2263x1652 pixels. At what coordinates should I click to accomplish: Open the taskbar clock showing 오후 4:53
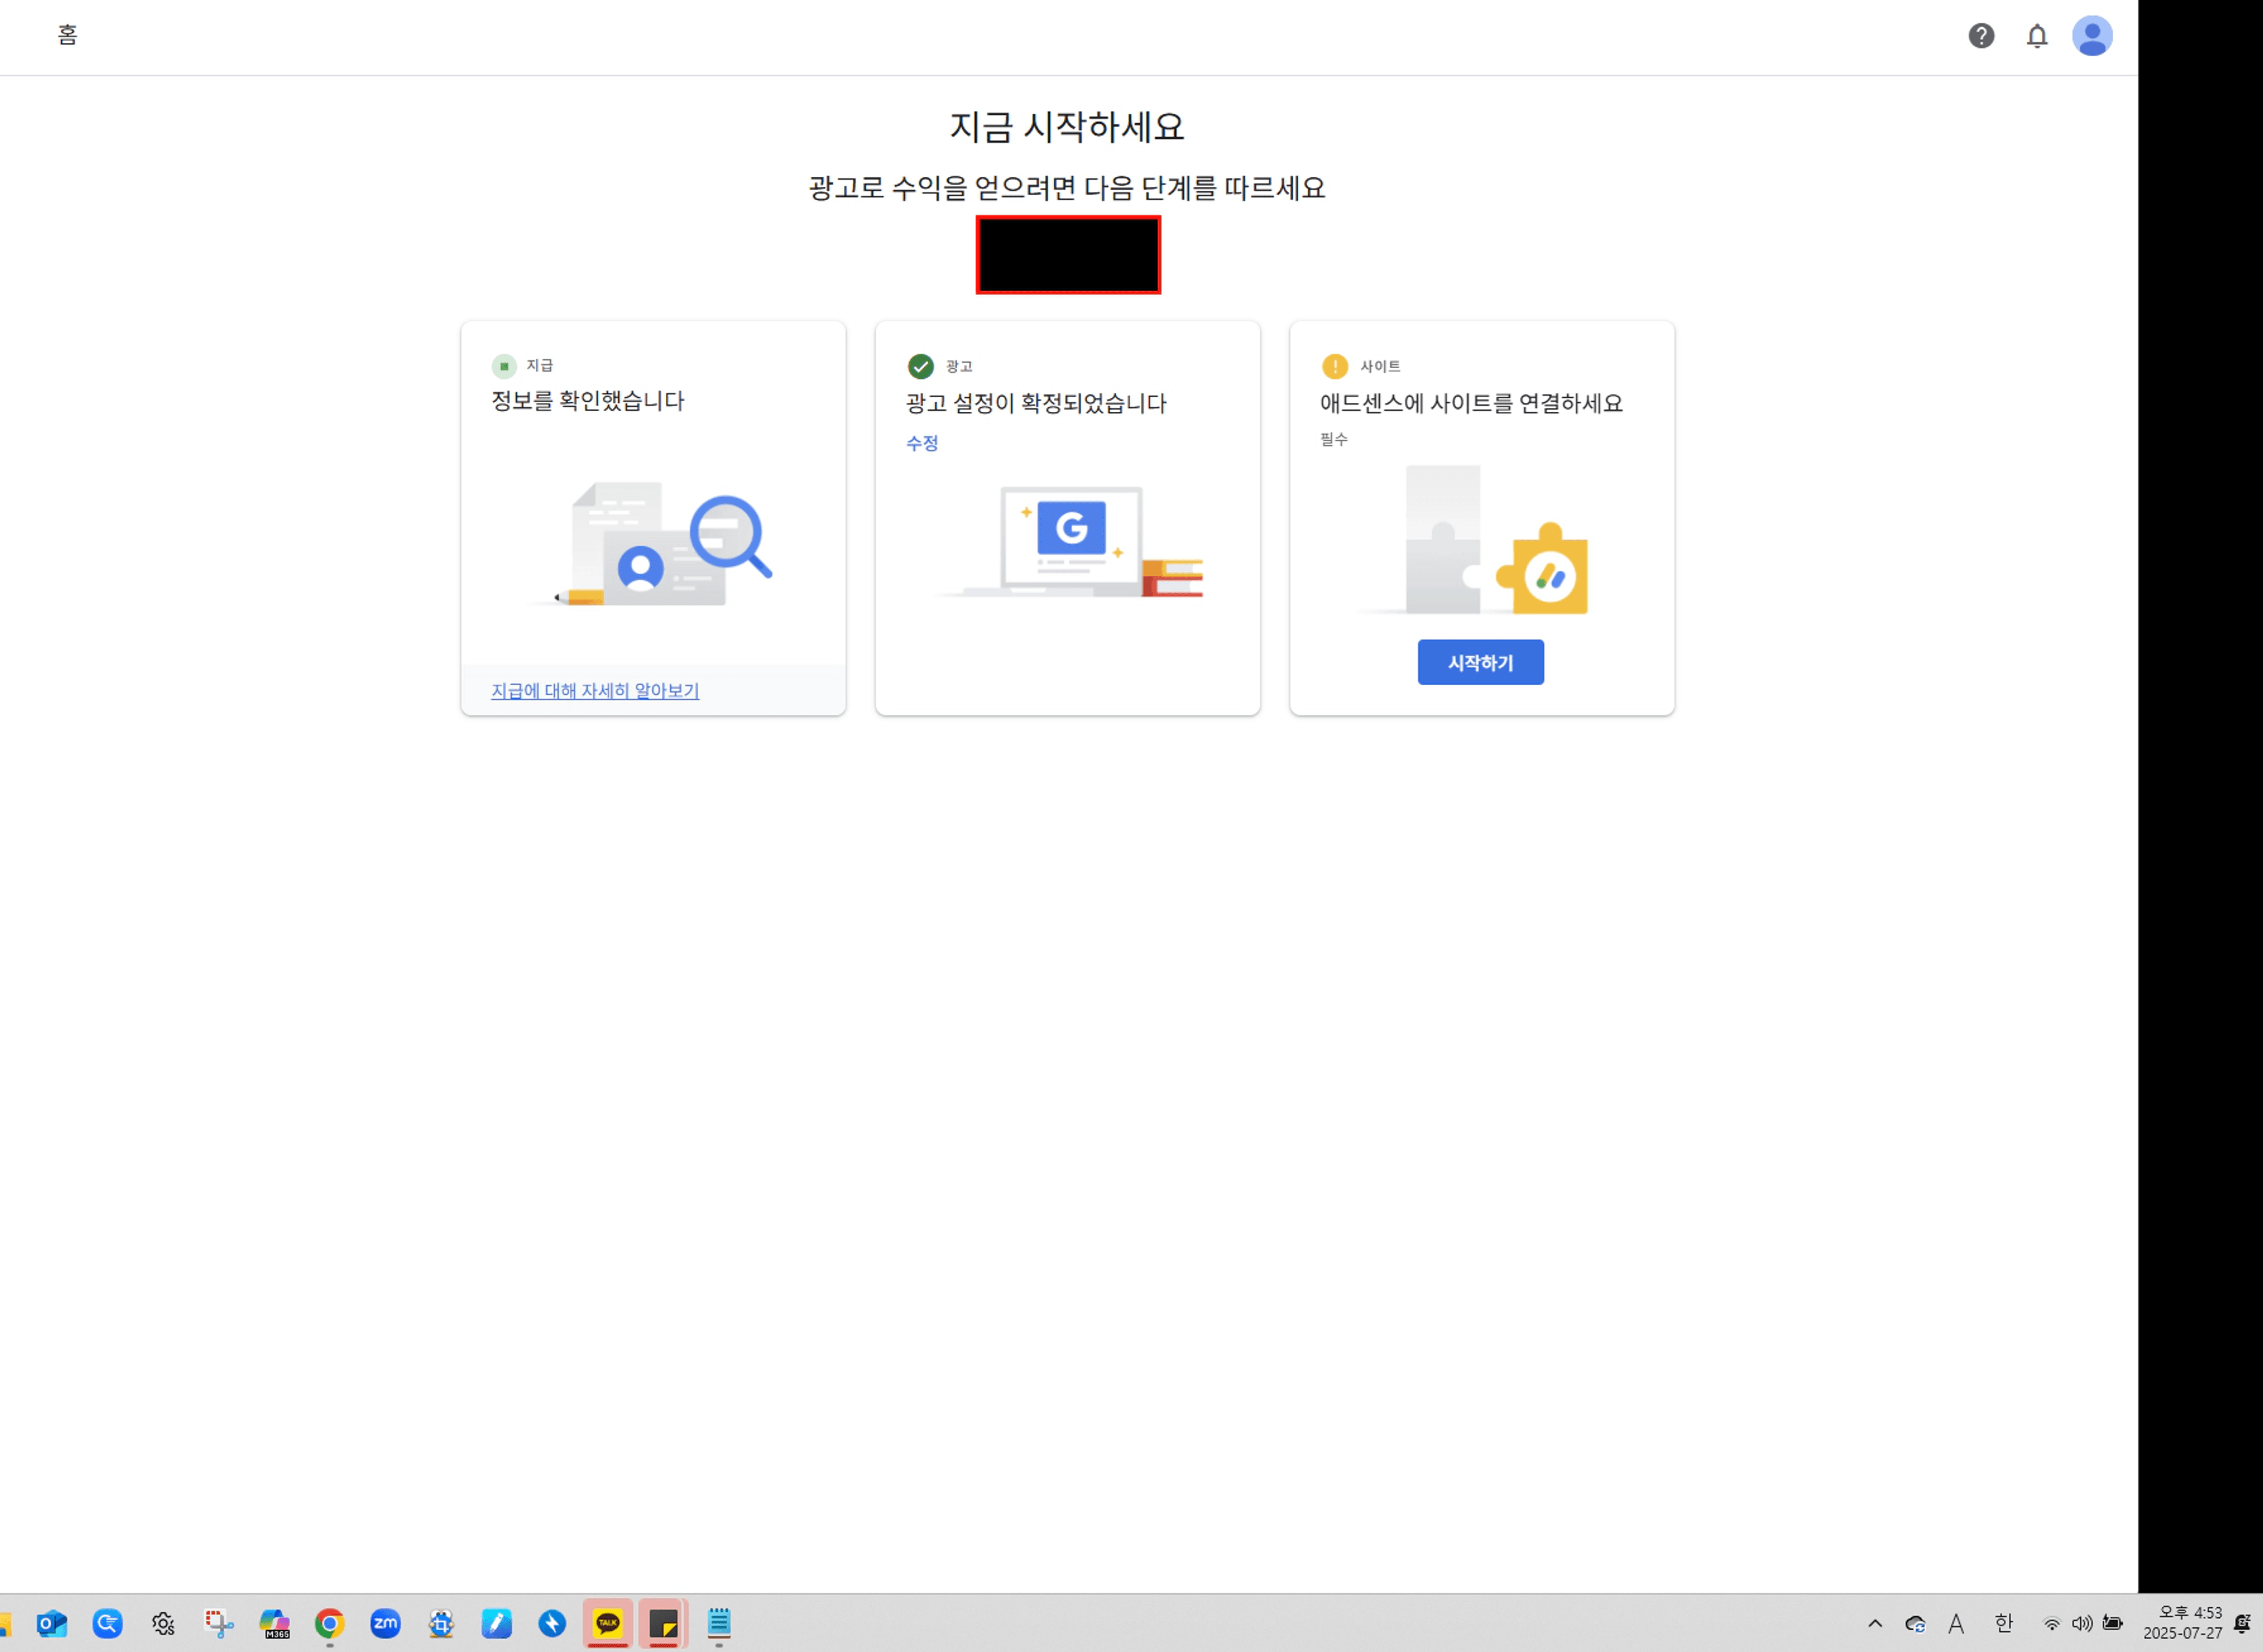pos(2182,1623)
